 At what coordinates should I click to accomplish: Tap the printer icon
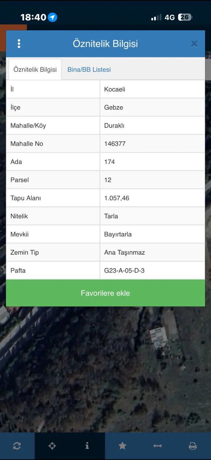pyautogui.click(x=193, y=446)
